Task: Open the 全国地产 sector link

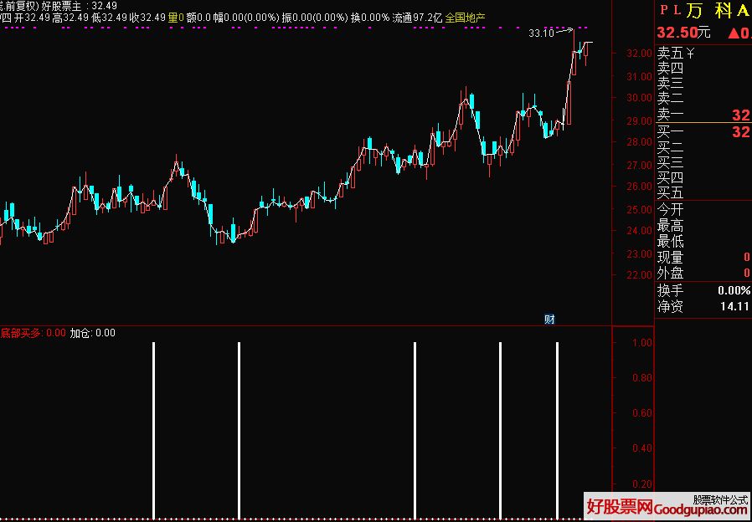Action: [466, 18]
